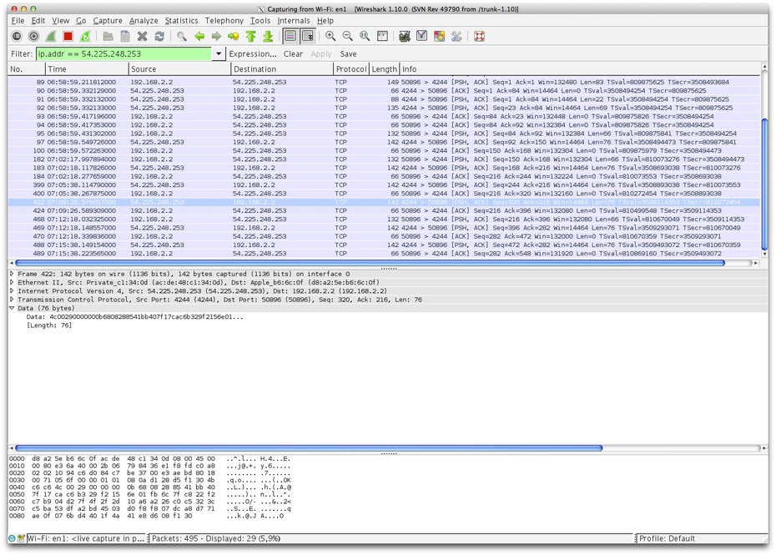This screenshot has width=776, height=555.
Task: Open the Analyze menu
Action: (144, 20)
